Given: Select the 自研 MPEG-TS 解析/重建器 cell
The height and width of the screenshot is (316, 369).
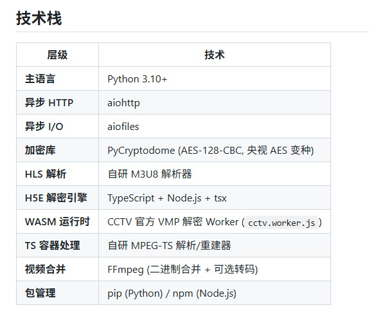Looking at the screenshot, I should [x=170, y=246].
